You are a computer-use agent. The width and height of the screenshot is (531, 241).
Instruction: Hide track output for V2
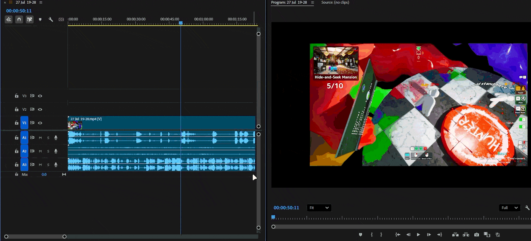40,109
